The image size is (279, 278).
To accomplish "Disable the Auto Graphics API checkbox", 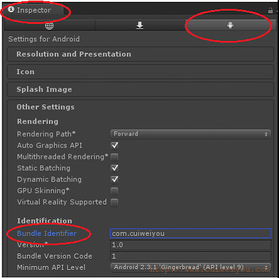I will click(114, 146).
